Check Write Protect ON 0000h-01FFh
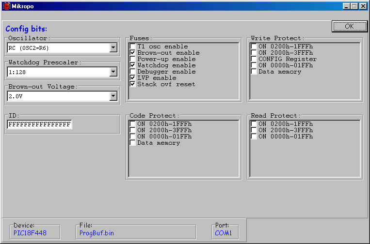The height and width of the screenshot is (244, 370). 254,65
